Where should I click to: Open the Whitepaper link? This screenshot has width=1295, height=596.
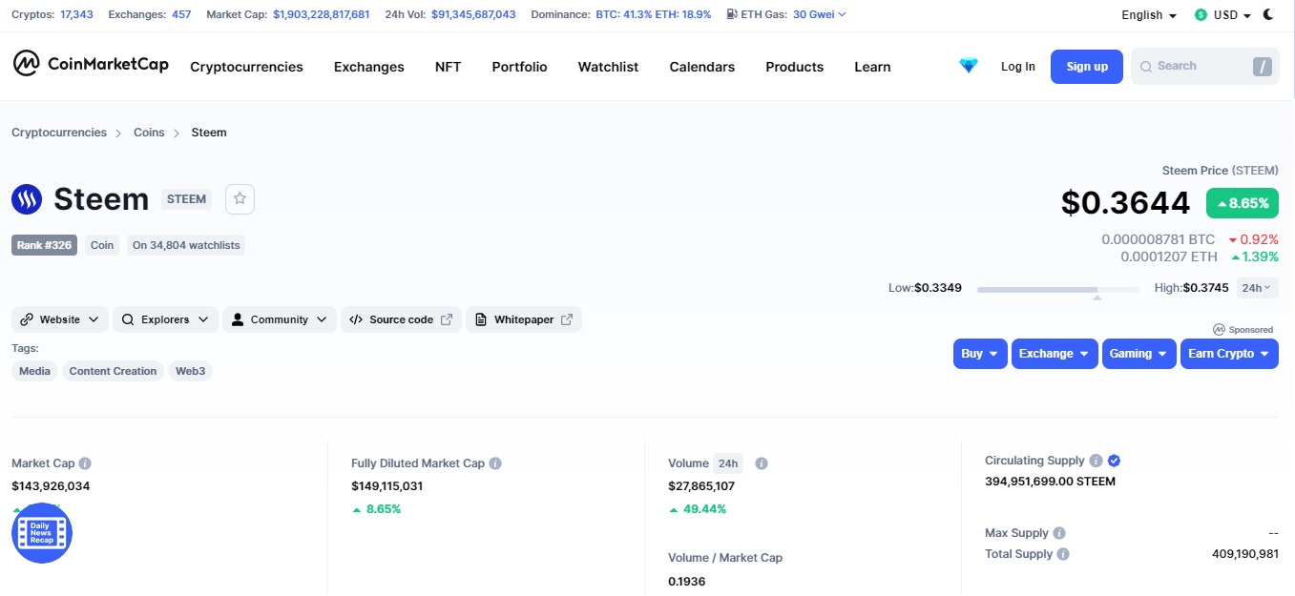tap(523, 319)
